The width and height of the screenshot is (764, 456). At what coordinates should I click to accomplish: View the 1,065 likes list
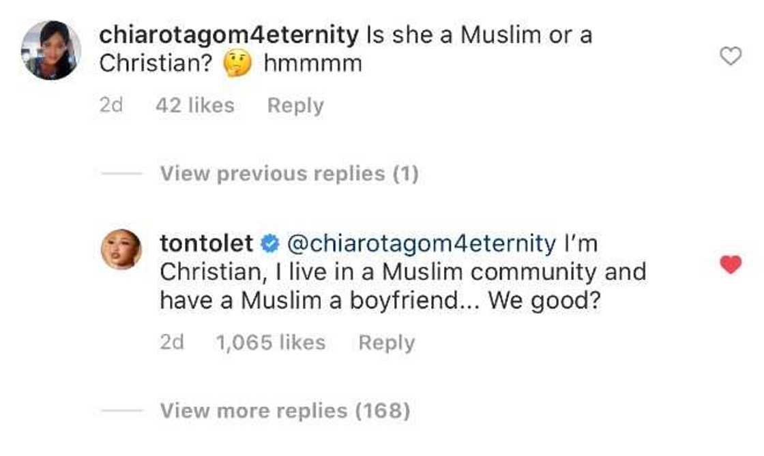[270, 343]
